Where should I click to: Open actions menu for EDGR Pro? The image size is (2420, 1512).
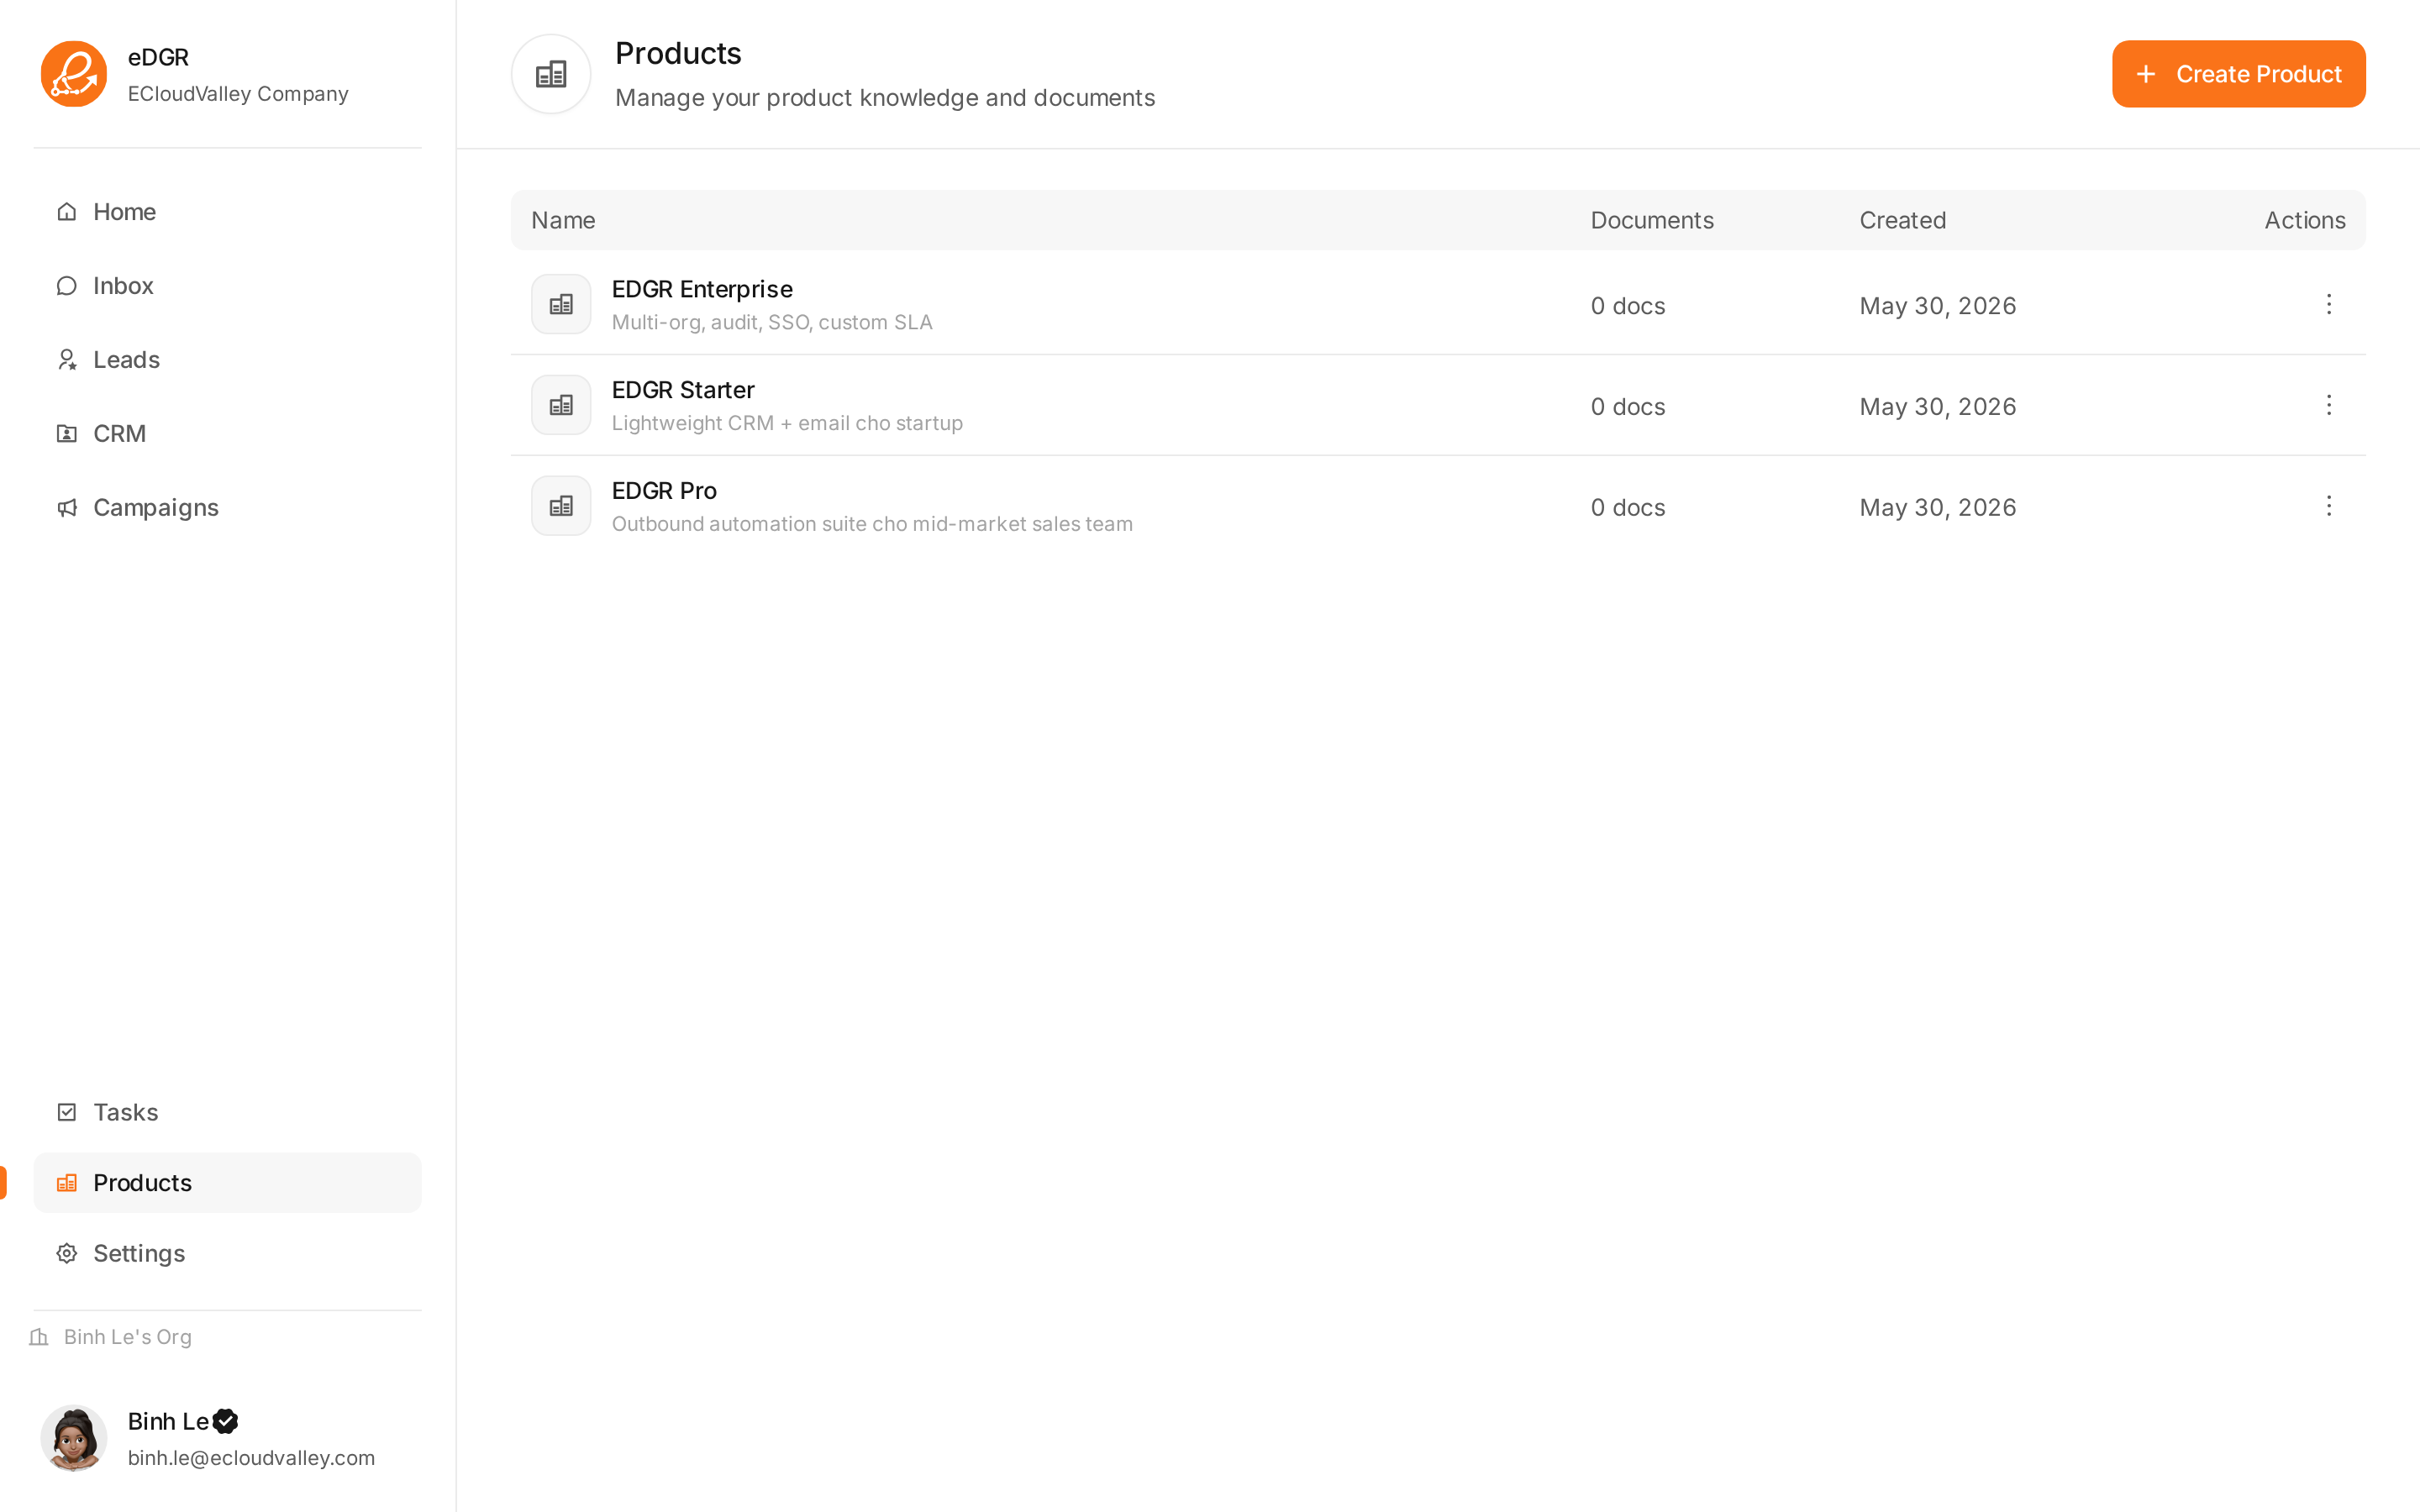pos(2328,506)
